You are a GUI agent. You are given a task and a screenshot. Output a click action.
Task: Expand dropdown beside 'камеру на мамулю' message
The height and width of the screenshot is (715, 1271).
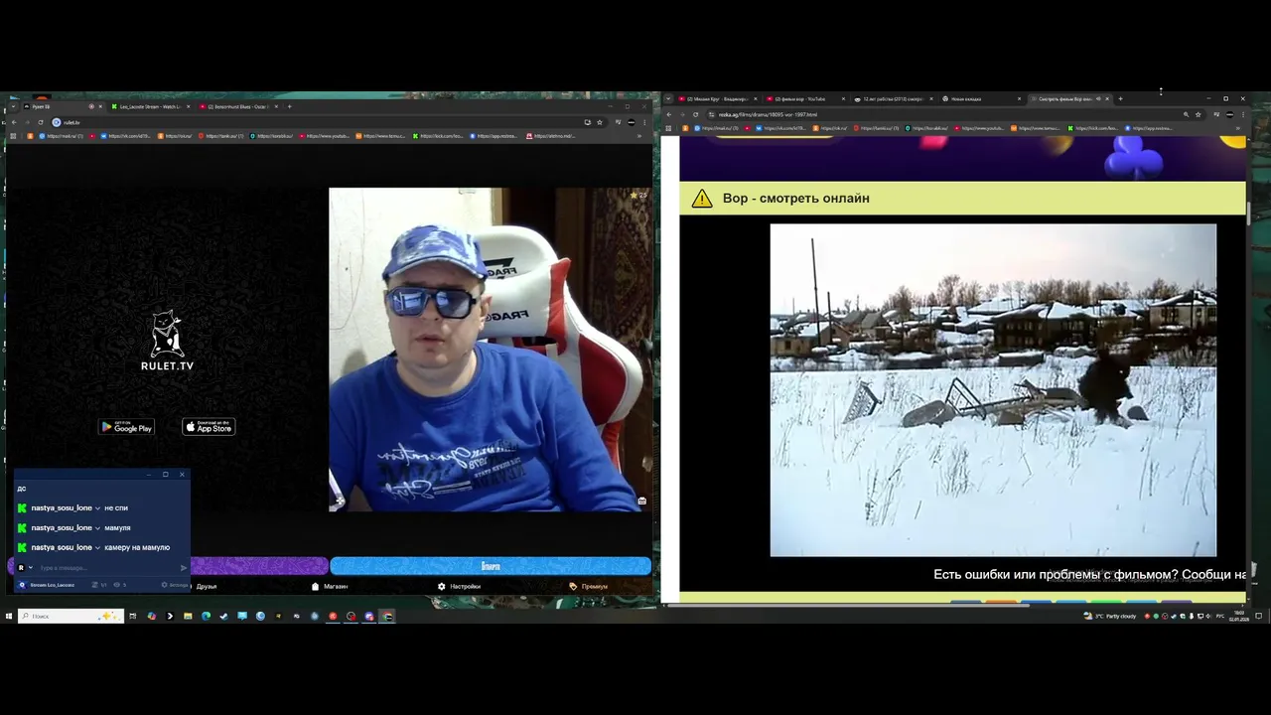coord(97,547)
